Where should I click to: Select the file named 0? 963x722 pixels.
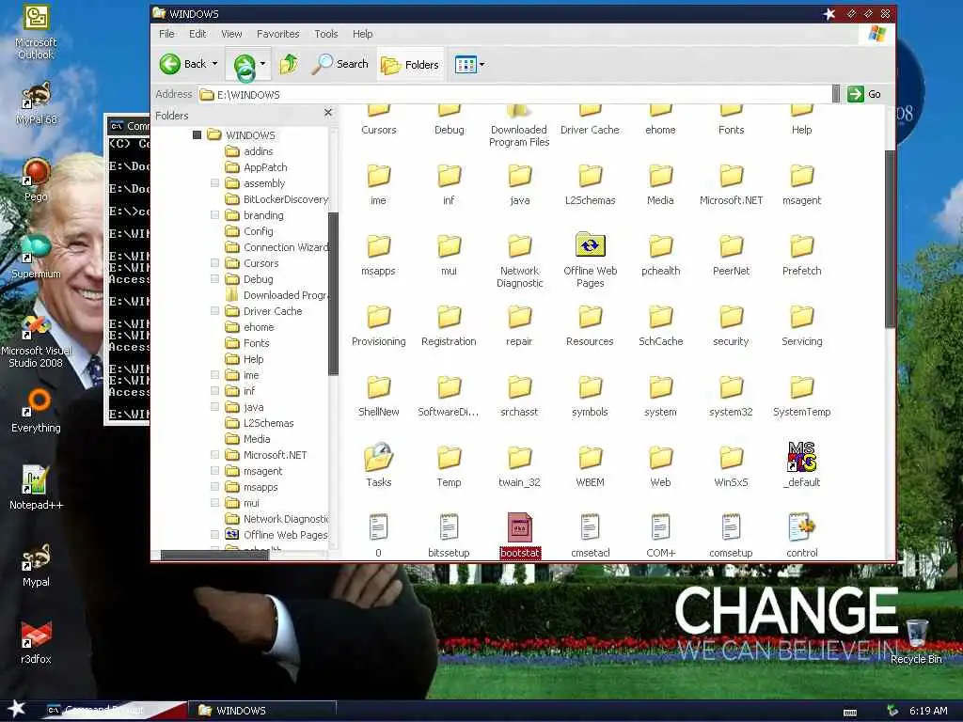click(378, 526)
